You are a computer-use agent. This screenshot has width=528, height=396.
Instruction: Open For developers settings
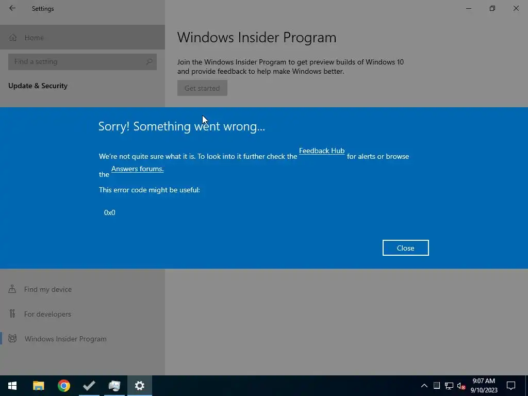point(82,314)
